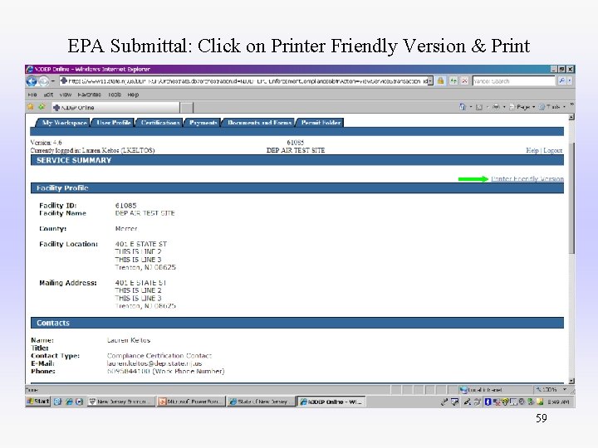Viewport: 598px width, 448px height.
Task: Switch to Microsoft PowerPoint taskbar window
Action: (191, 402)
